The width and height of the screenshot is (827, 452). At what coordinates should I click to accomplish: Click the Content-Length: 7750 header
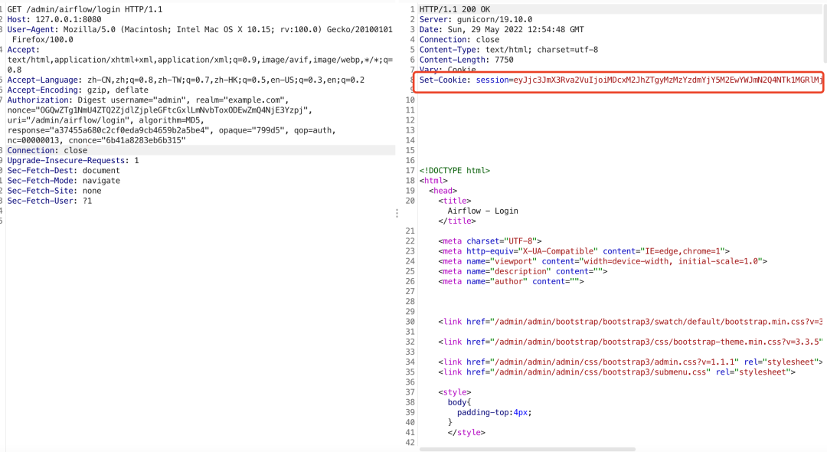[x=466, y=60]
